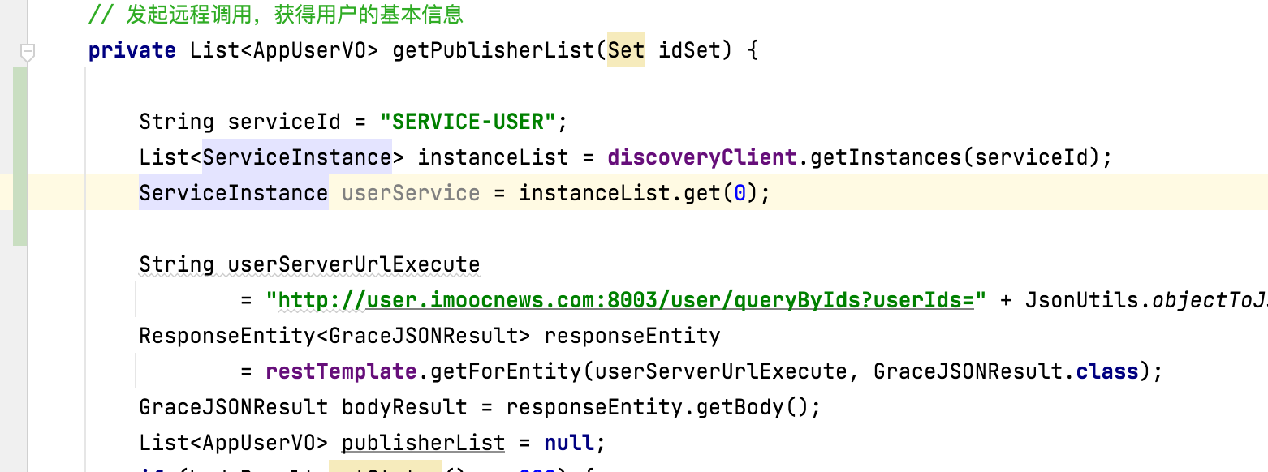Click the idSet parameter name
1268x472 pixels.
click(689, 50)
